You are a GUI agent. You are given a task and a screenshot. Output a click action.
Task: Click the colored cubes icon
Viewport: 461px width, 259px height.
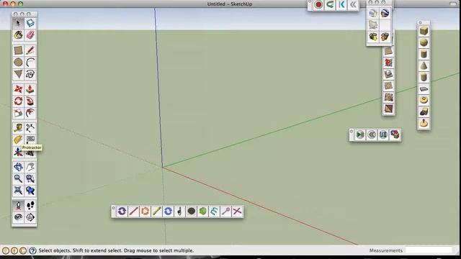tap(395, 135)
